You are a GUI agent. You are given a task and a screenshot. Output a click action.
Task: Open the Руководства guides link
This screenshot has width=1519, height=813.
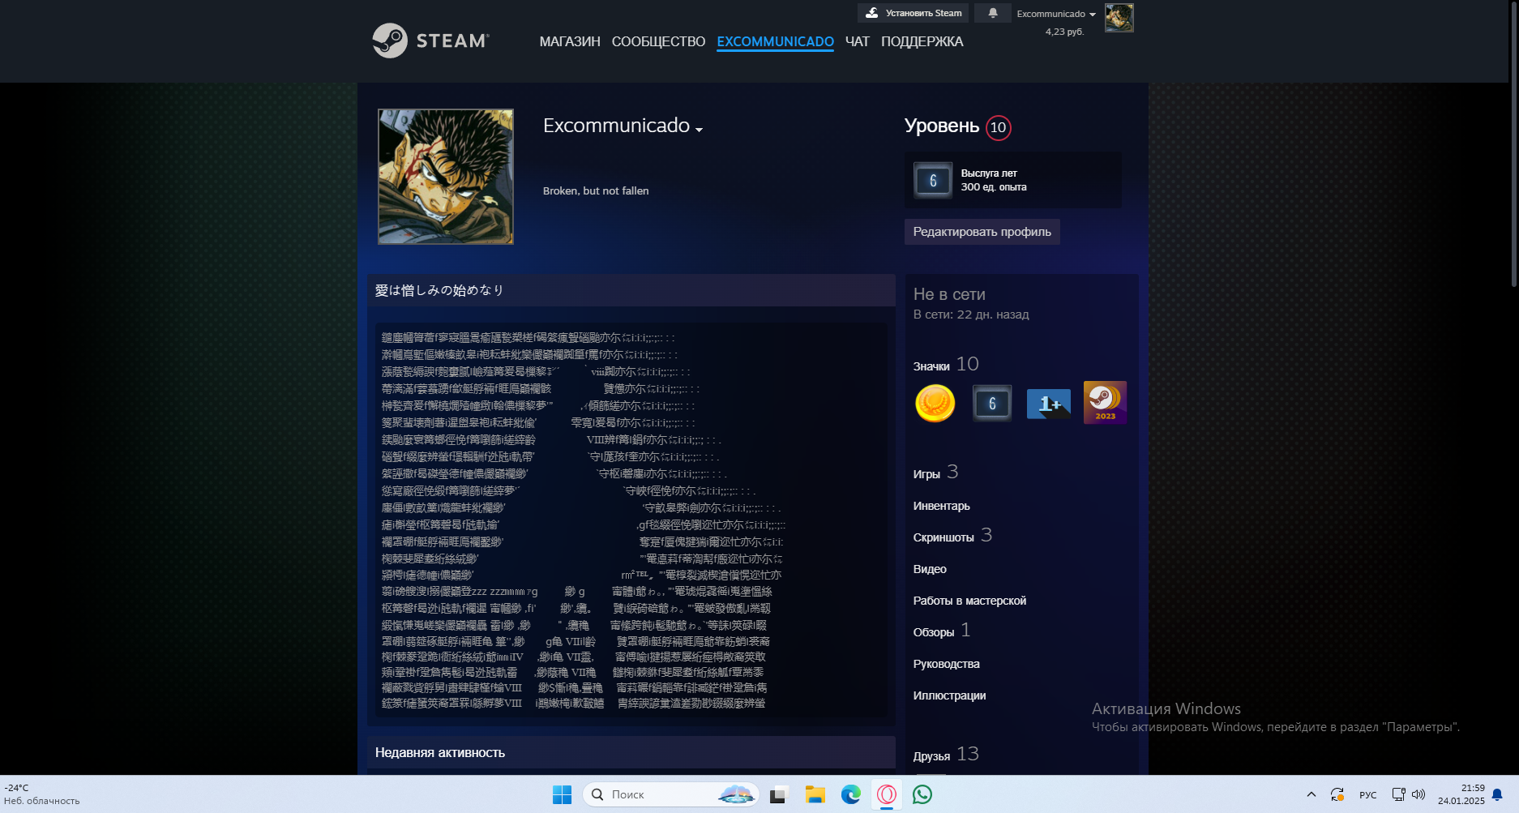[946, 664]
